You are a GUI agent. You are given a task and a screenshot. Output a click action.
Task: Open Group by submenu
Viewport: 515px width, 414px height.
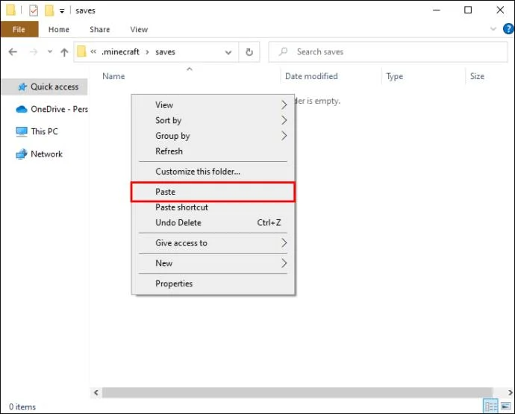(213, 136)
